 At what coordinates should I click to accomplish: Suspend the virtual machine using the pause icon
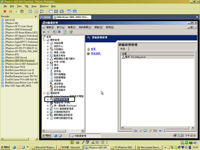[x=10, y=11]
